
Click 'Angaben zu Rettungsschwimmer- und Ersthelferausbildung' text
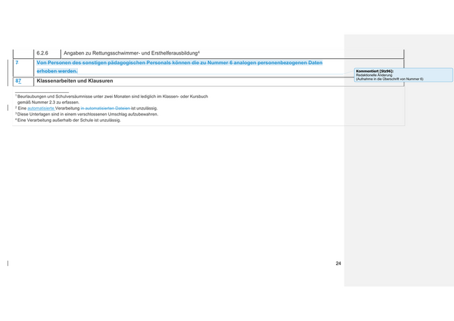click(x=130, y=53)
